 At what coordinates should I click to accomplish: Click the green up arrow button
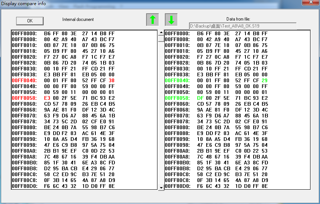click(152, 19)
